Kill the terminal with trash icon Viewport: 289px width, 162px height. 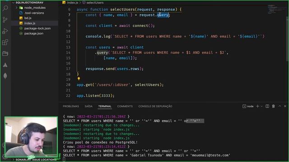pyautogui.click(x=273, y=106)
